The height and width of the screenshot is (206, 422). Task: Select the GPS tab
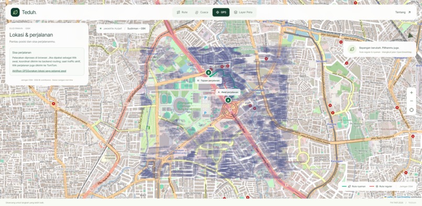(x=221, y=13)
